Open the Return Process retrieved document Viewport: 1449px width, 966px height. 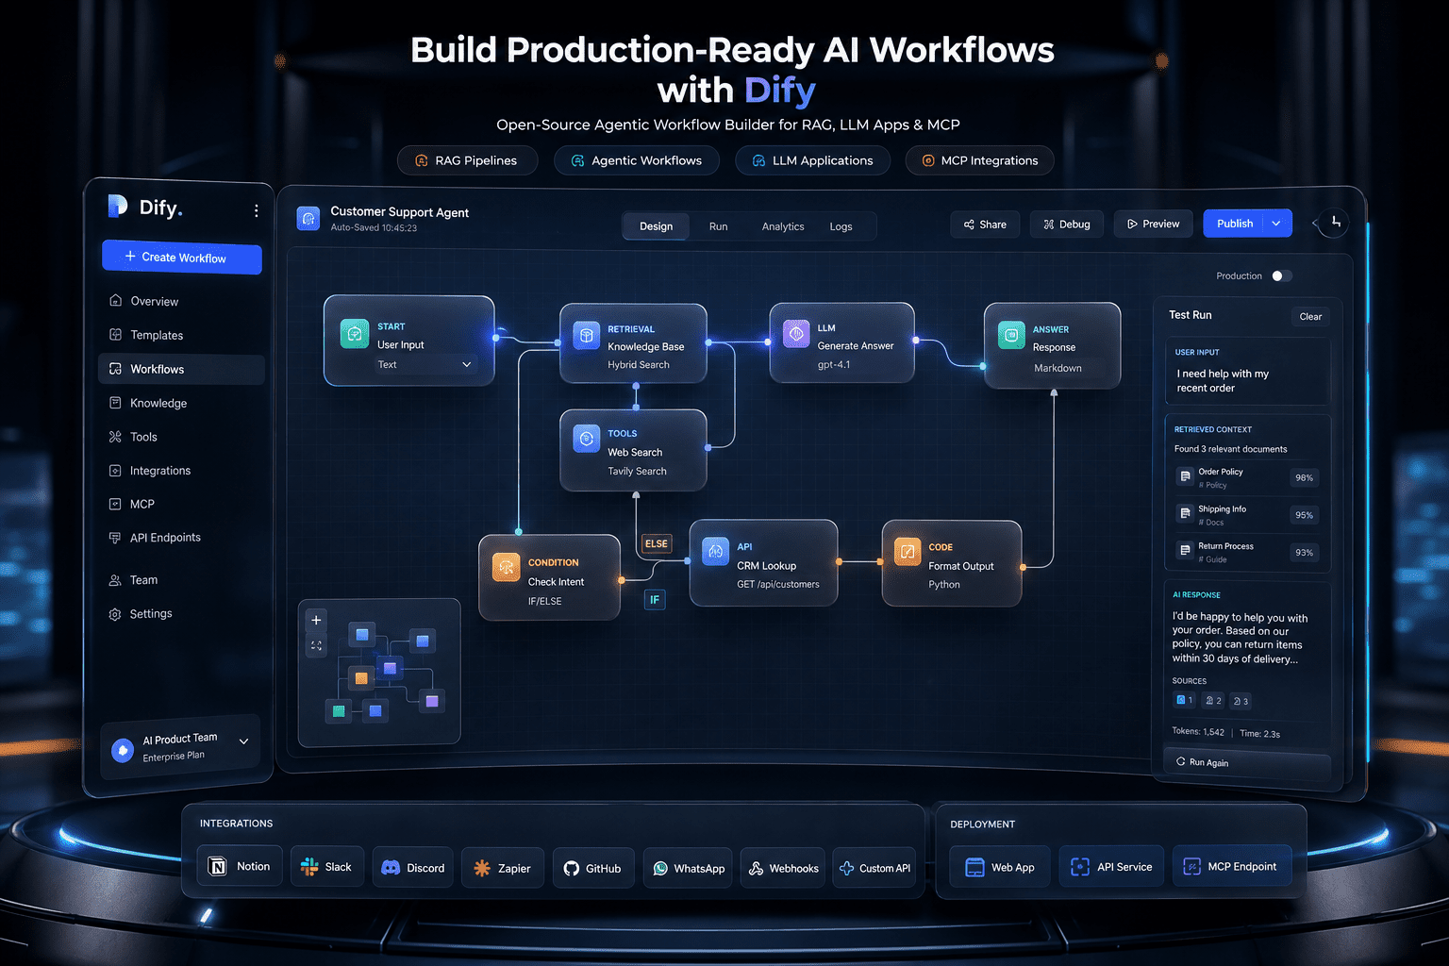(x=1247, y=552)
